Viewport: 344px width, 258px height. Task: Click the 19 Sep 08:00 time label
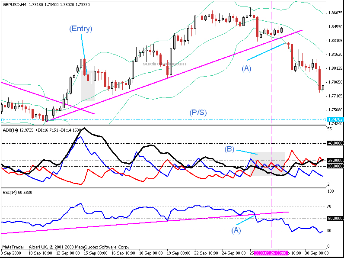pos(178,253)
